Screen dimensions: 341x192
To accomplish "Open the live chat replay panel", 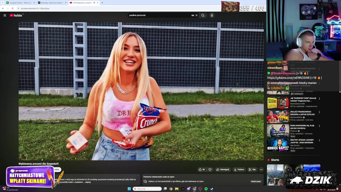I will (256, 181).
